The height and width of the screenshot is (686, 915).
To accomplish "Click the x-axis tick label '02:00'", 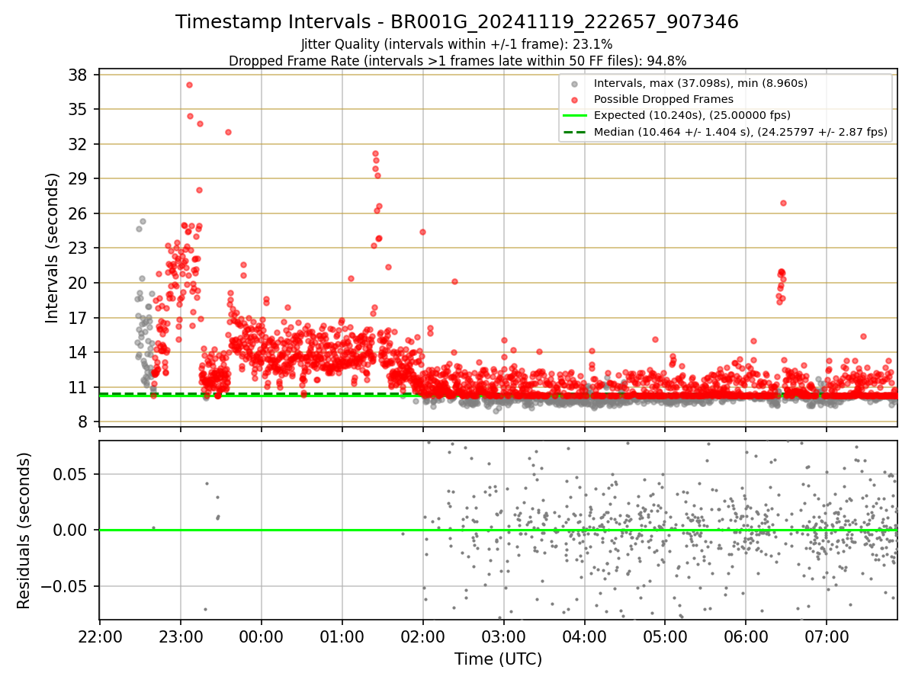I will (423, 636).
